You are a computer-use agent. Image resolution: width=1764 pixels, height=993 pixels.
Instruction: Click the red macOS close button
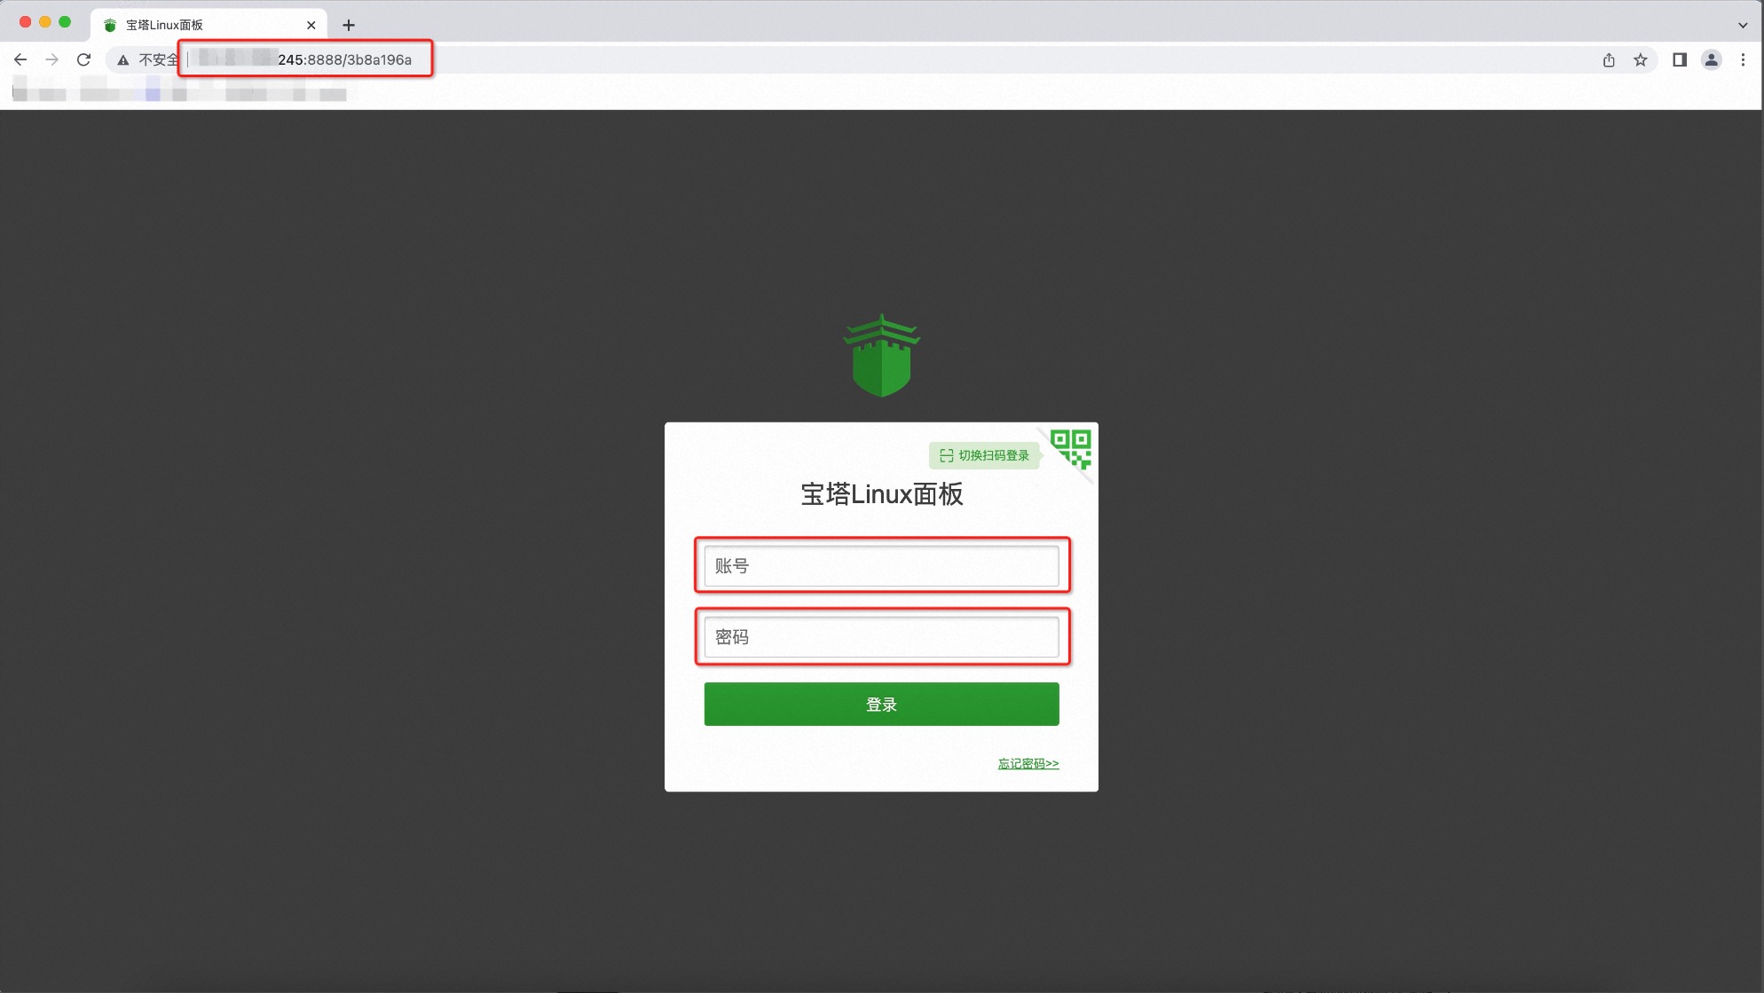pos(25,22)
